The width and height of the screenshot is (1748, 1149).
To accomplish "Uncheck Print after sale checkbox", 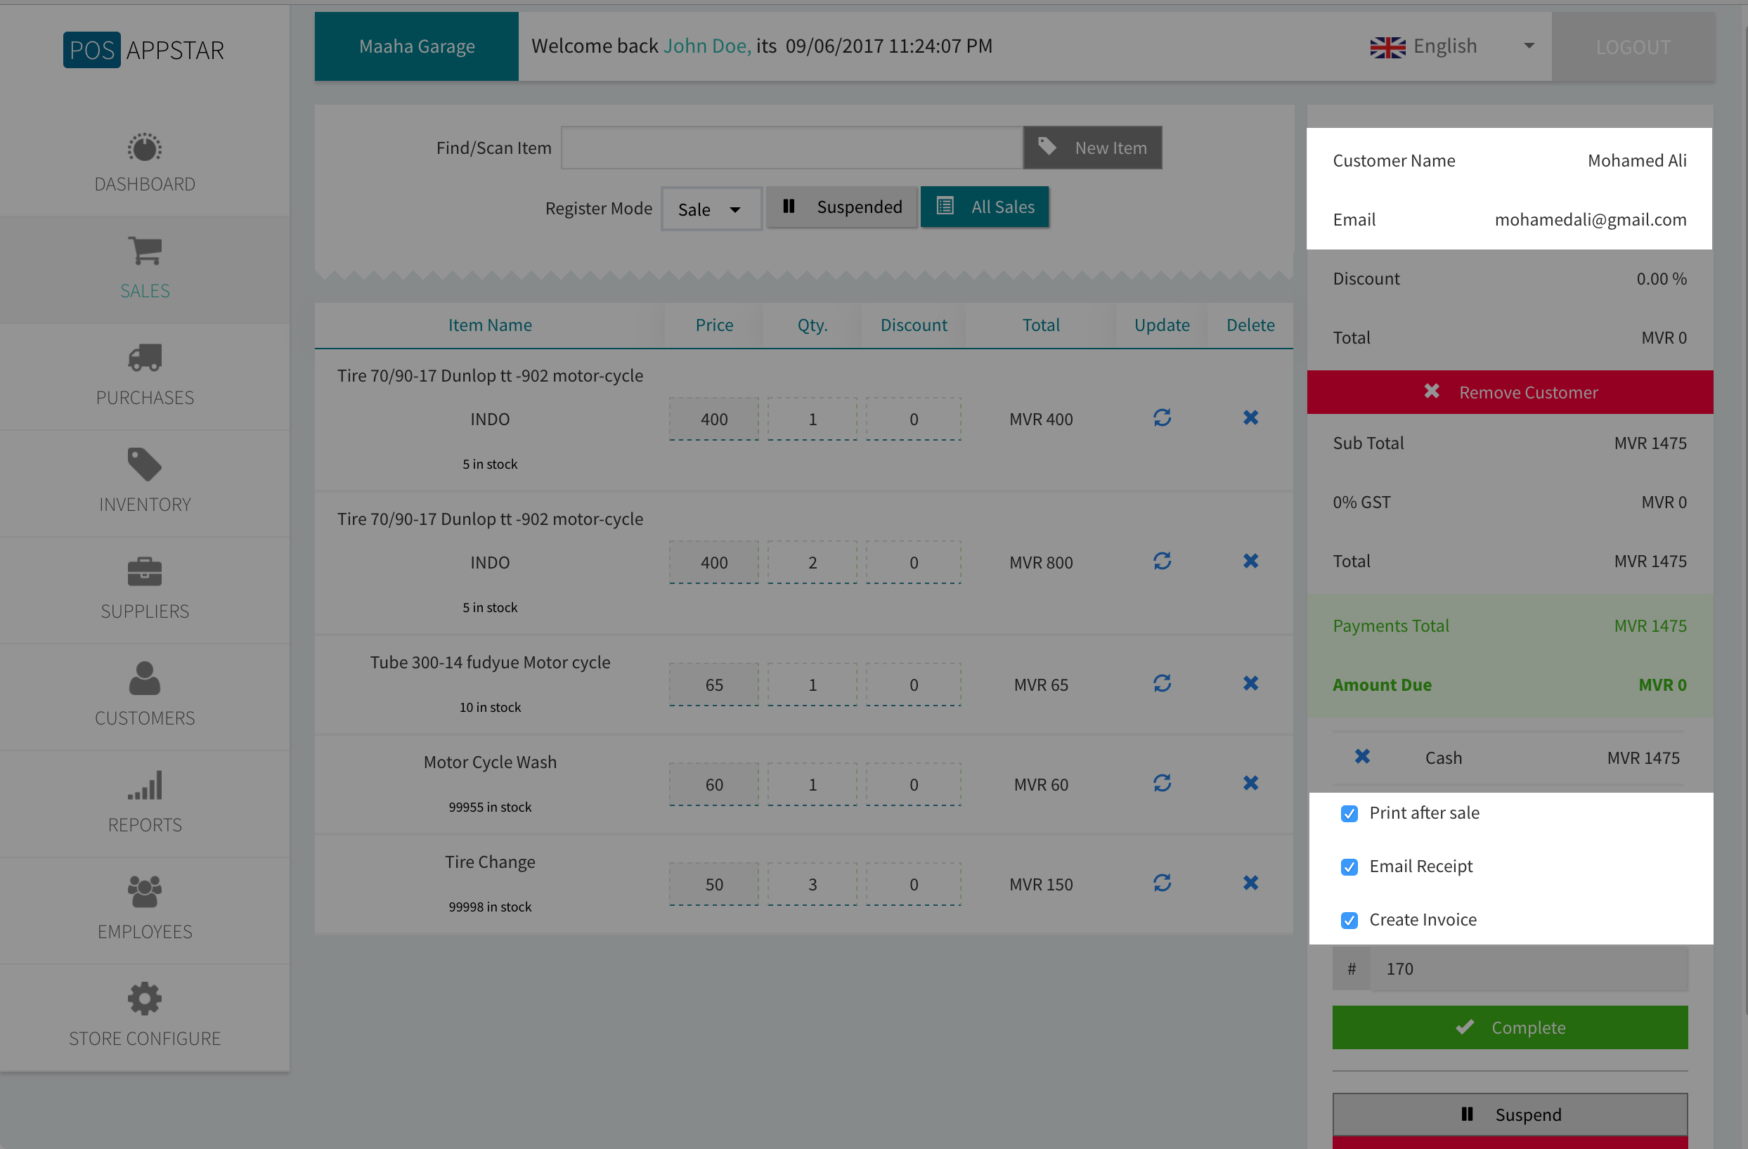I will click(x=1349, y=814).
